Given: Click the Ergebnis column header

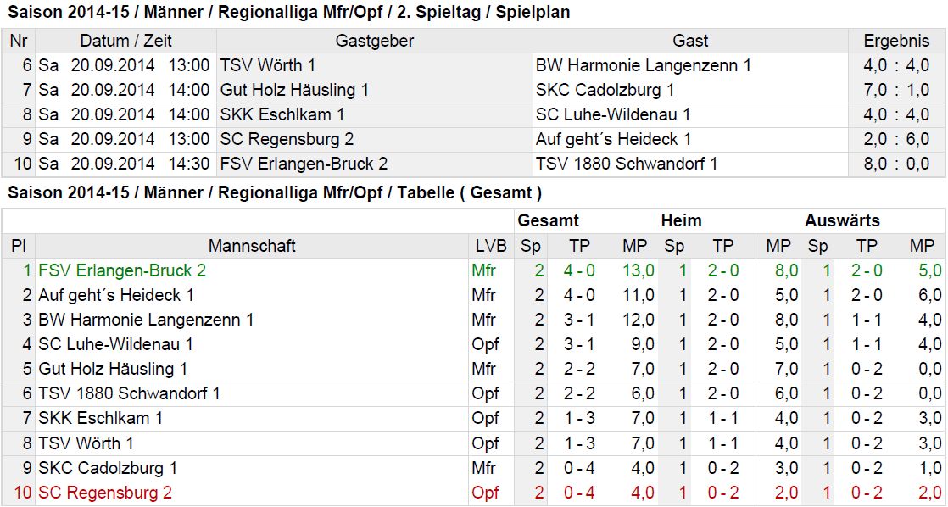Looking at the screenshot, I should (x=896, y=41).
